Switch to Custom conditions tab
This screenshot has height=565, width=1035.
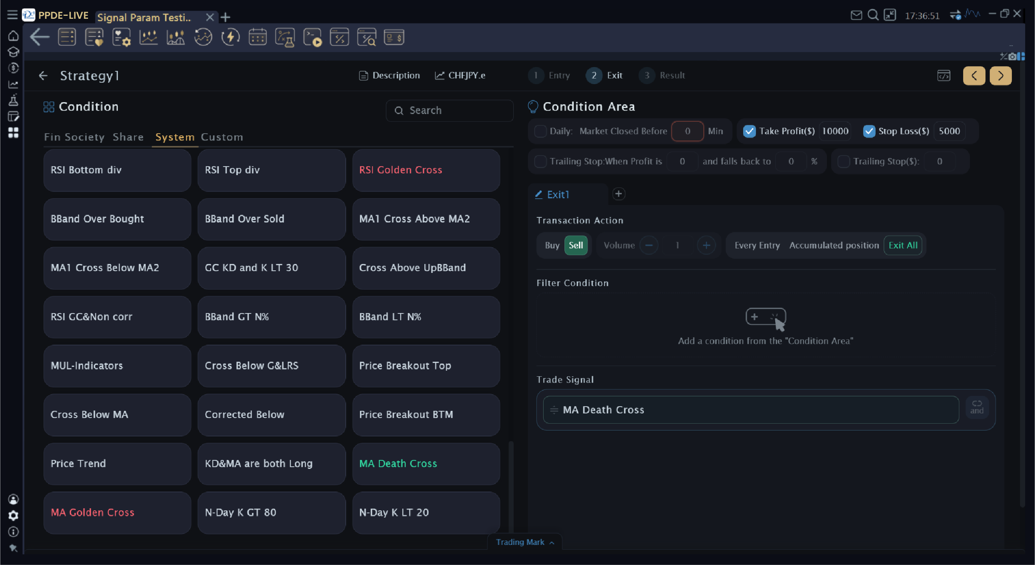tap(222, 137)
